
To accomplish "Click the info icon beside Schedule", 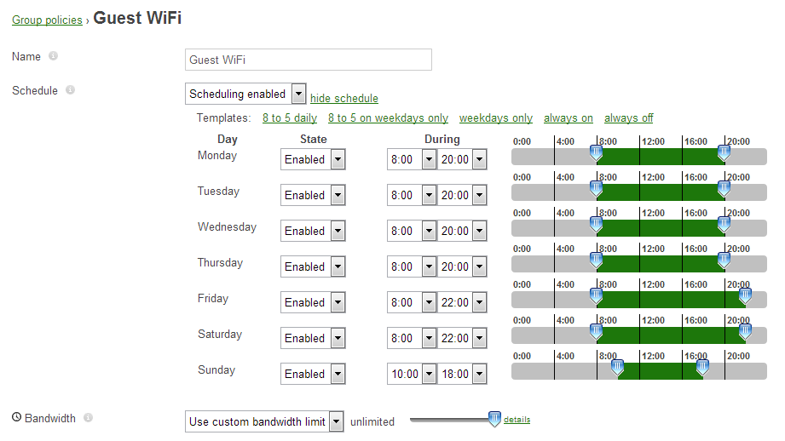I will point(70,90).
